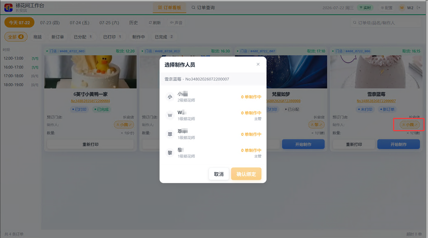Click the 6英寸小黄鸭一家 cake thumbnail
This screenshot has height=238, width=428.
pyautogui.click(x=90, y=72)
